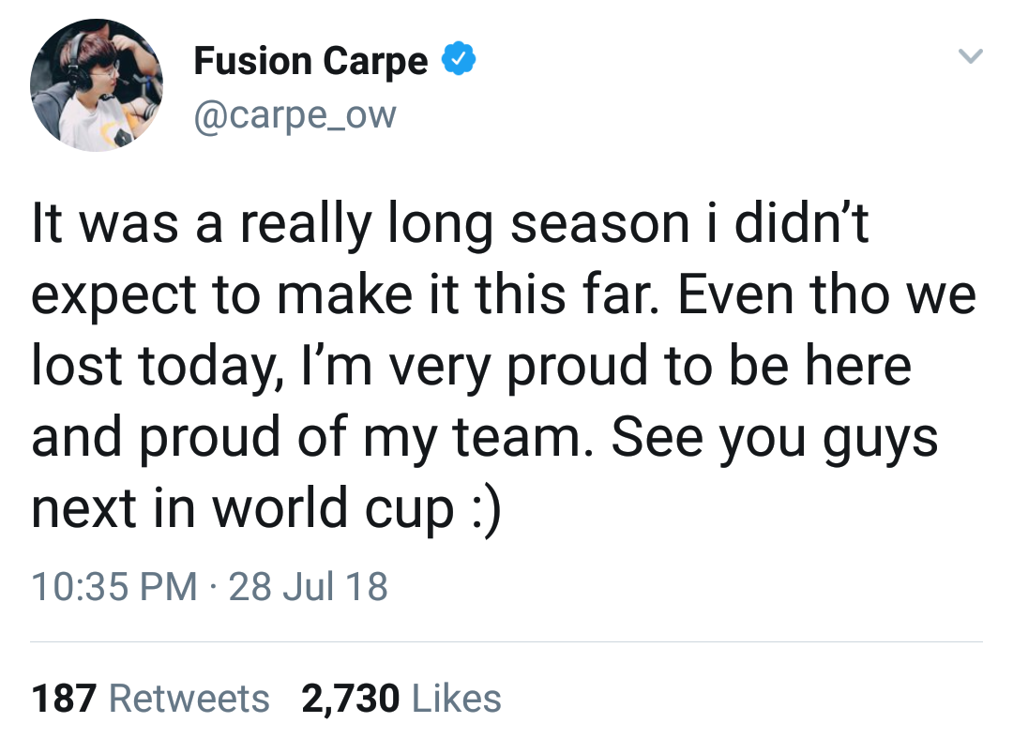
Task: Click the word Likes label
Action: pyautogui.click(x=456, y=699)
